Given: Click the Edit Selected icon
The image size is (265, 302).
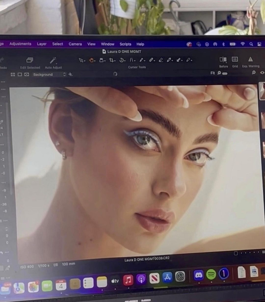Looking at the screenshot, I should 30,60.
